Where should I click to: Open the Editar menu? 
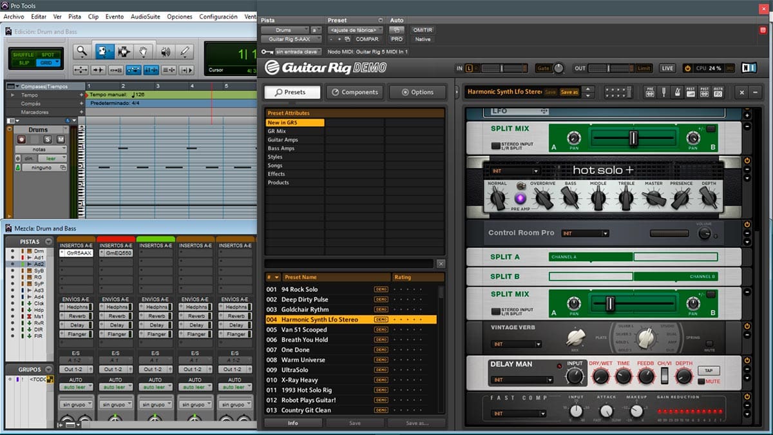pyautogui.click(x=39, y=17)
